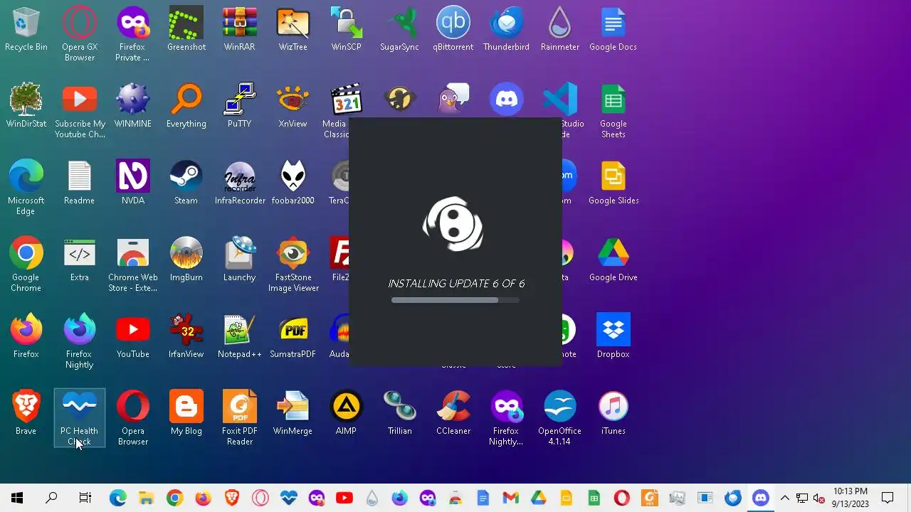
Task: Open the WizTree desktop shortcut
Action: (x=293, y=30)
